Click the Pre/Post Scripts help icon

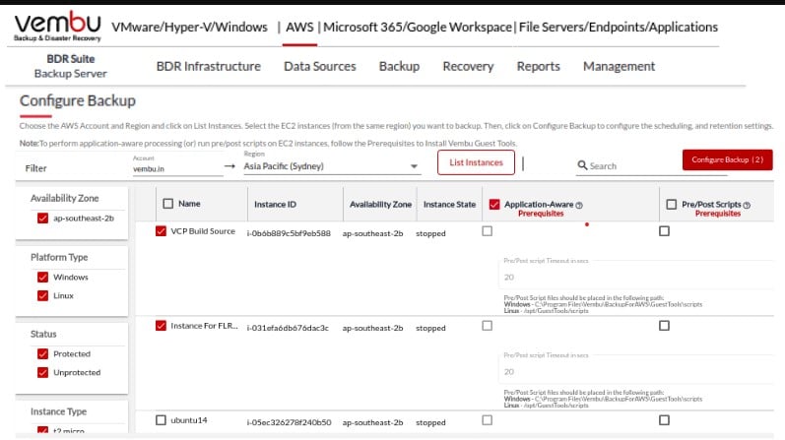747,205
